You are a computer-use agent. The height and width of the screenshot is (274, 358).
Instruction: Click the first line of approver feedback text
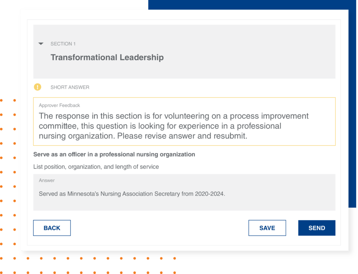point(174,116)
